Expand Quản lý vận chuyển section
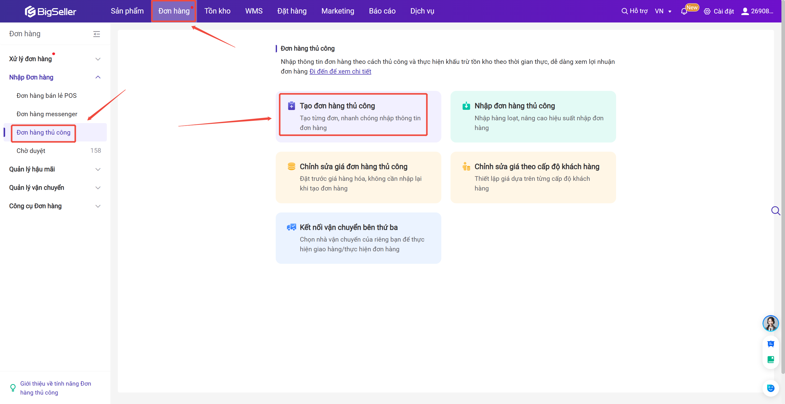 point(98,188)
